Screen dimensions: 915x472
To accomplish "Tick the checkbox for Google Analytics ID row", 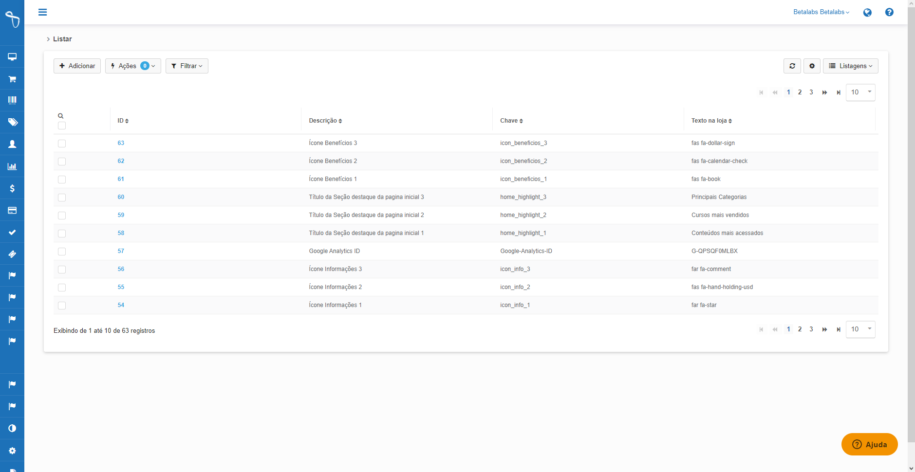I will coord(62,252).
